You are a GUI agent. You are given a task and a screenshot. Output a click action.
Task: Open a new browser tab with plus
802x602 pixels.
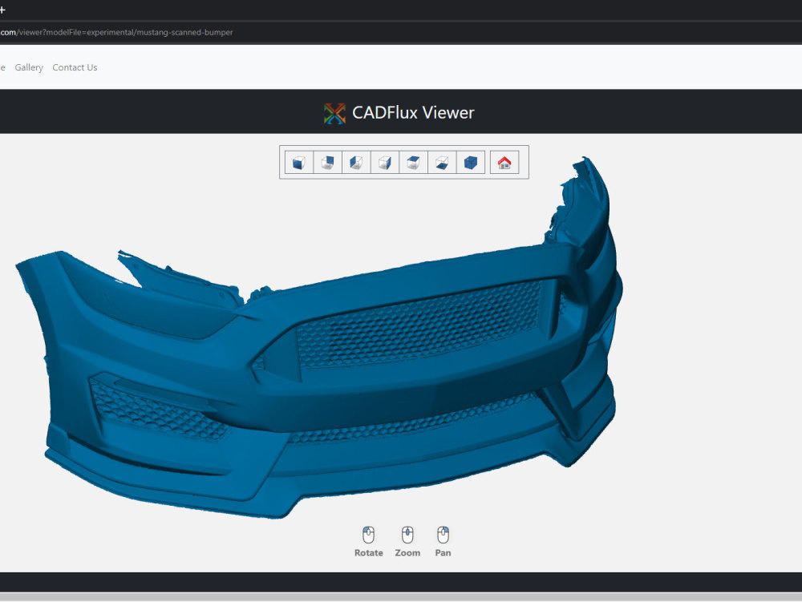(2, 10)
